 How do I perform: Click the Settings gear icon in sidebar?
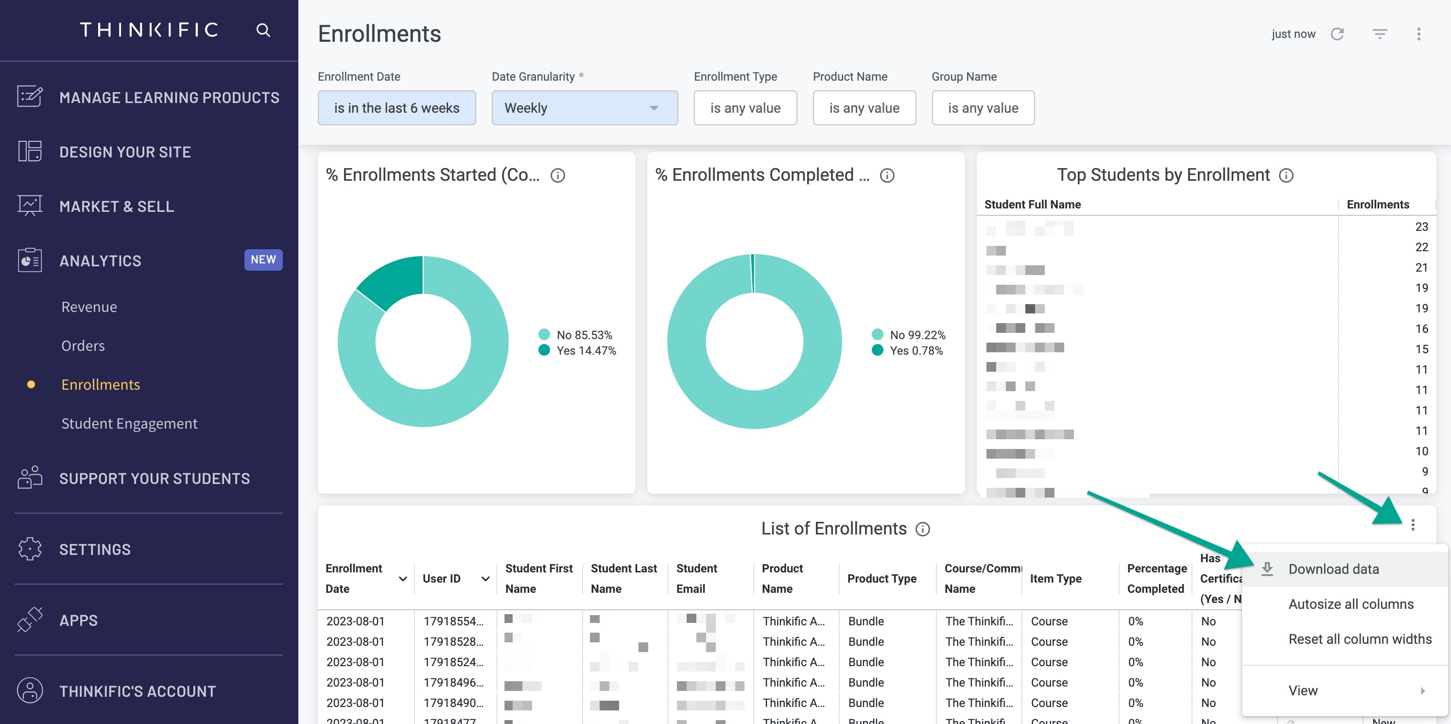click(29, 549)
